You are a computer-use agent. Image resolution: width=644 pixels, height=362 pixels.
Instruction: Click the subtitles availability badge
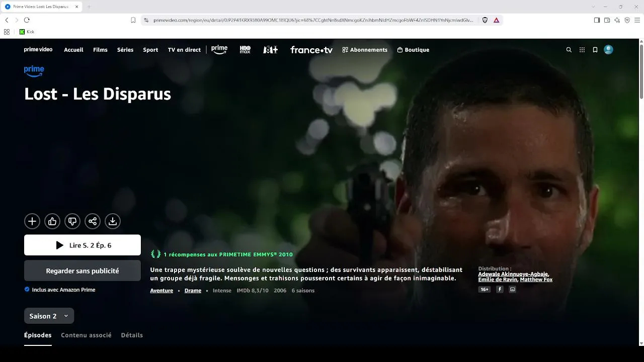pyautogui.click(x=513, y=290)
